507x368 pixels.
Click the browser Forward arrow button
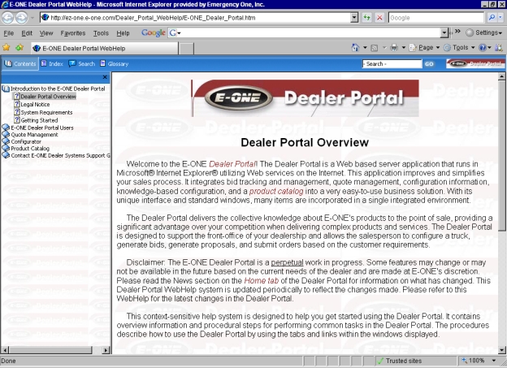21,17
